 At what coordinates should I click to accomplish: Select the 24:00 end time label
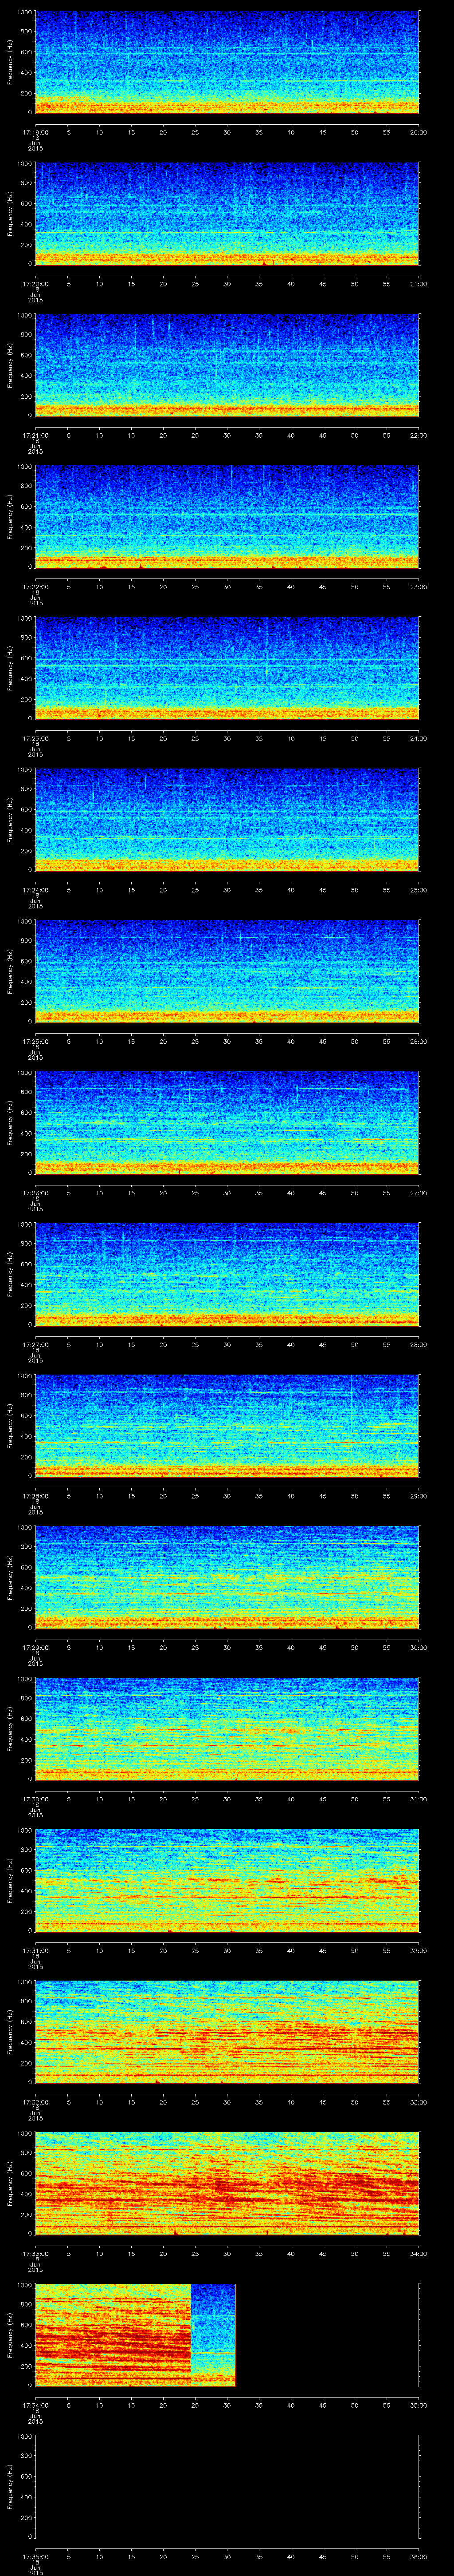[418, 738]
